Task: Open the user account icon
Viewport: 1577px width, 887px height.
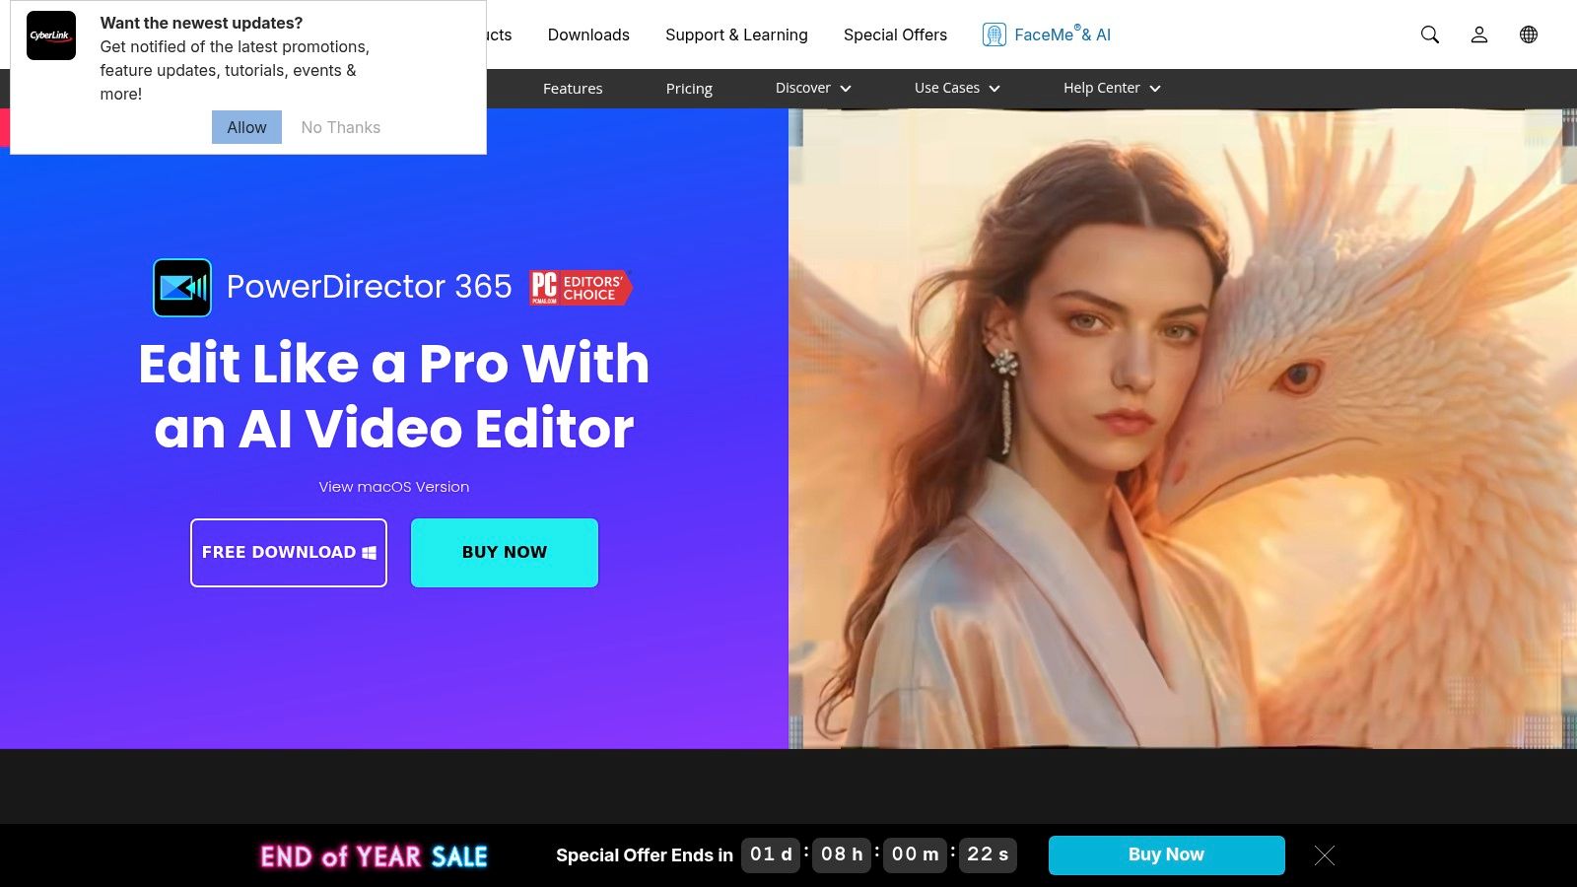Action: point(1478,34)
